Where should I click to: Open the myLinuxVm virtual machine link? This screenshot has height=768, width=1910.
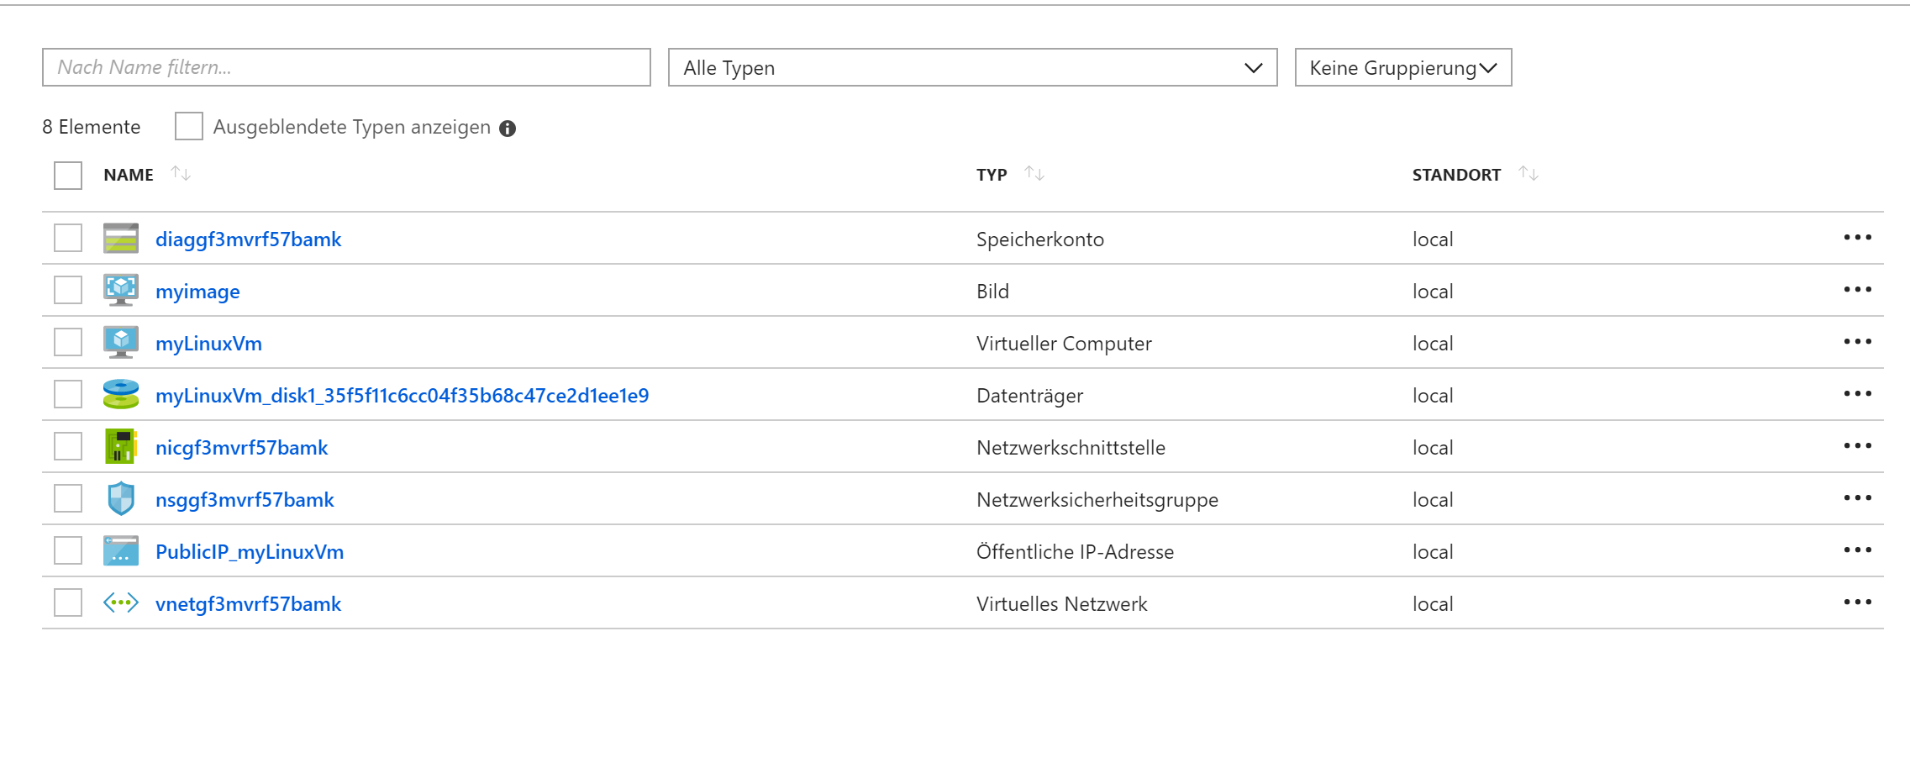(208, 344)
